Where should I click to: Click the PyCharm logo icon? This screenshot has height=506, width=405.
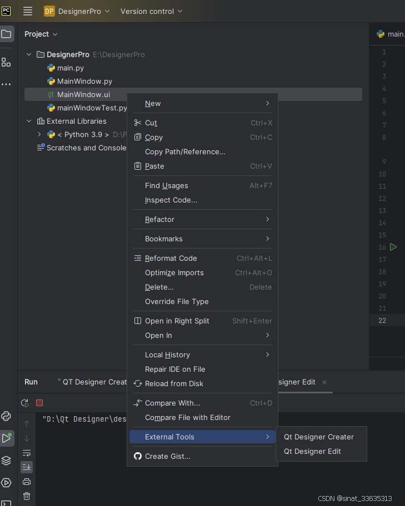point(6,11)
